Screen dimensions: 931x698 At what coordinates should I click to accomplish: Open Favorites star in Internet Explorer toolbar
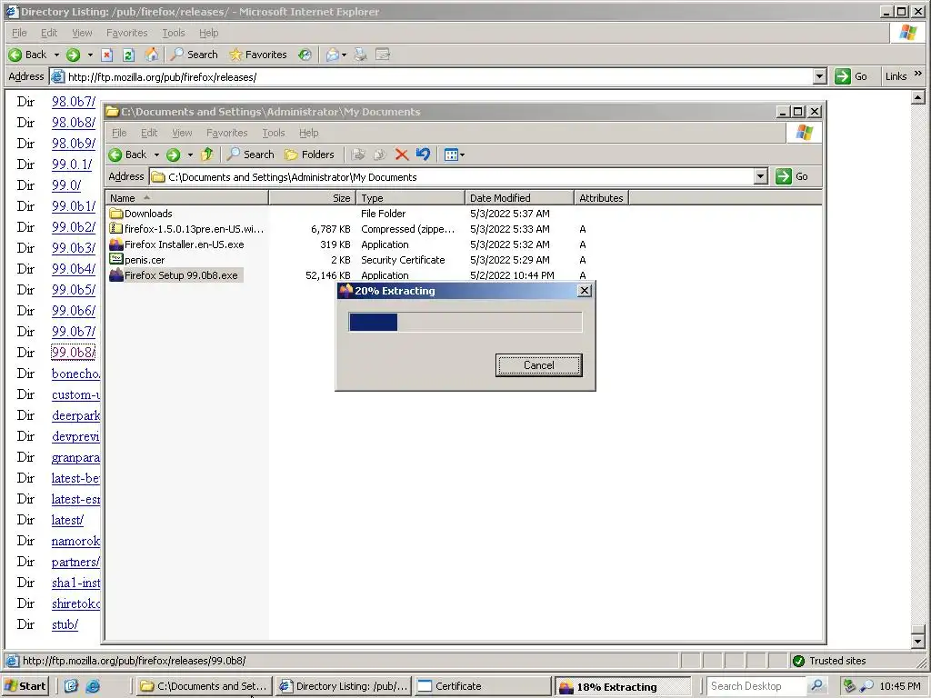tap(257, 55)
